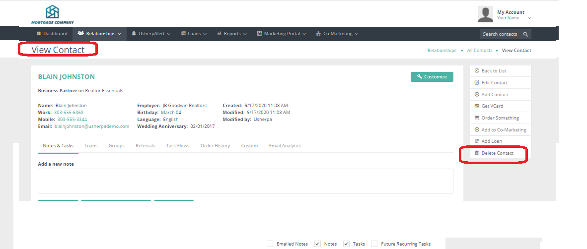The image size is (587, 249).
Task: Click the search magnifier icon
Action: [525, 34]
